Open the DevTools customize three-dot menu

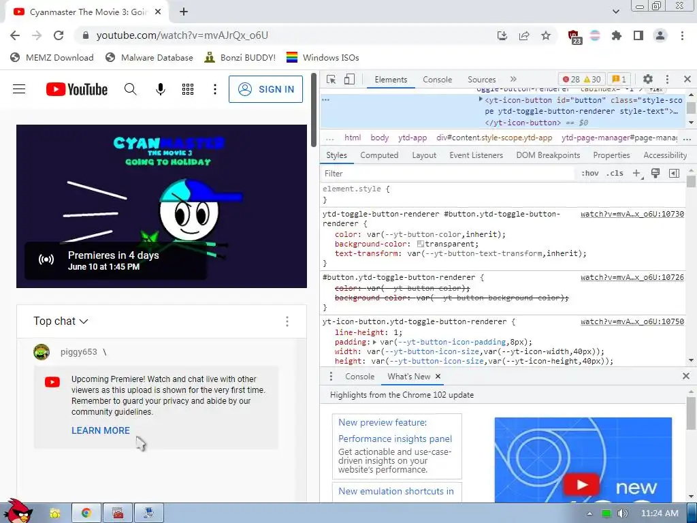pos(667,79)
